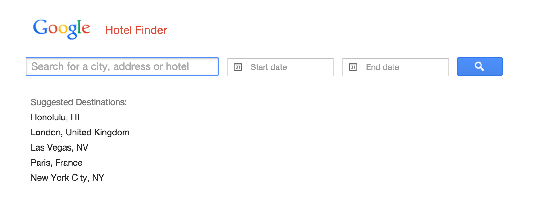This screenshot has height=211, width=536.
Task: Choose Honolulu, HI destination
Action: tap(55, 117)
